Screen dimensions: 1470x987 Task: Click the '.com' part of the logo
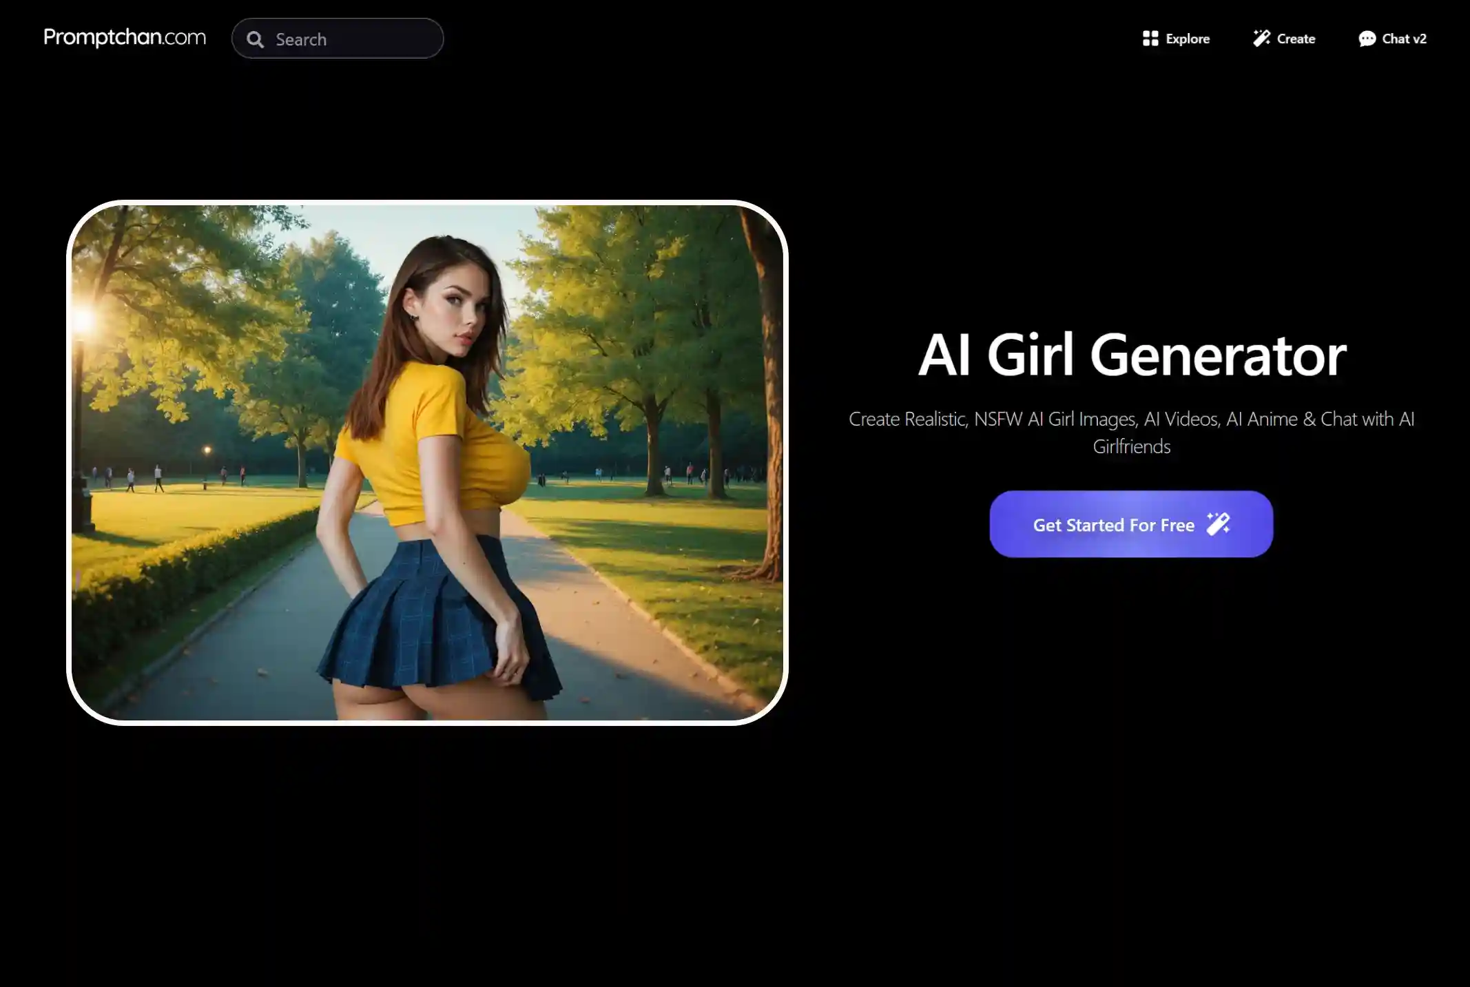pyautogui.click(x=185, y=37)
